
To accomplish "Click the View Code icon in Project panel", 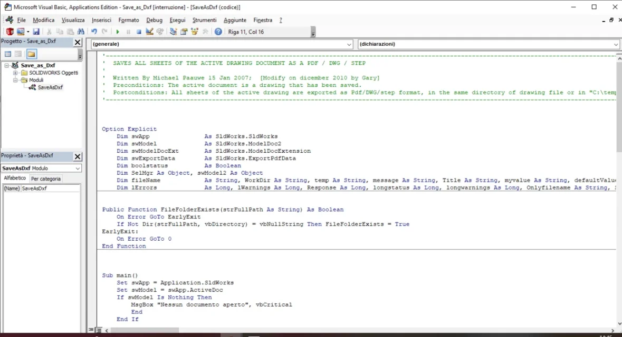I will coord(8,54).
